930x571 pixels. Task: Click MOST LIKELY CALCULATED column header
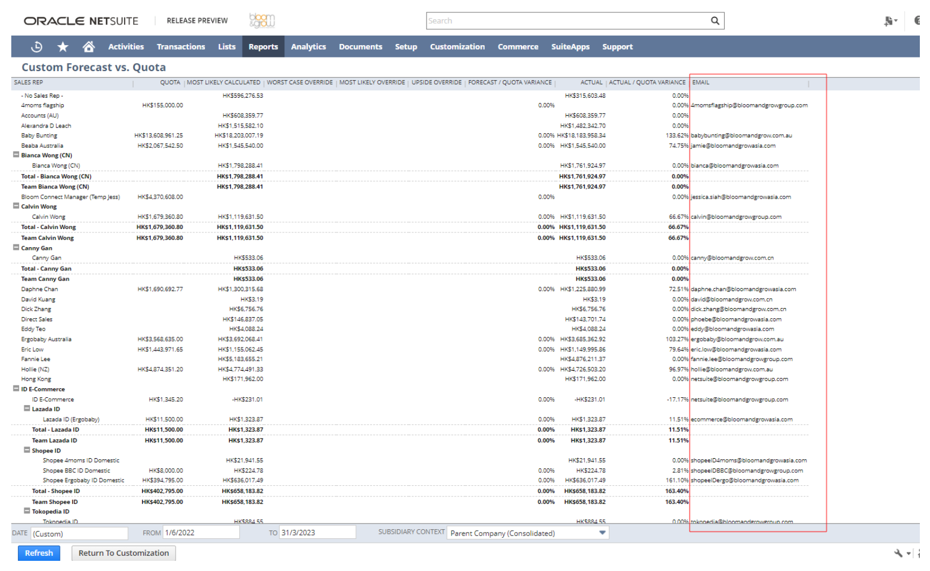pyautogui.click(x=223, y=82)
